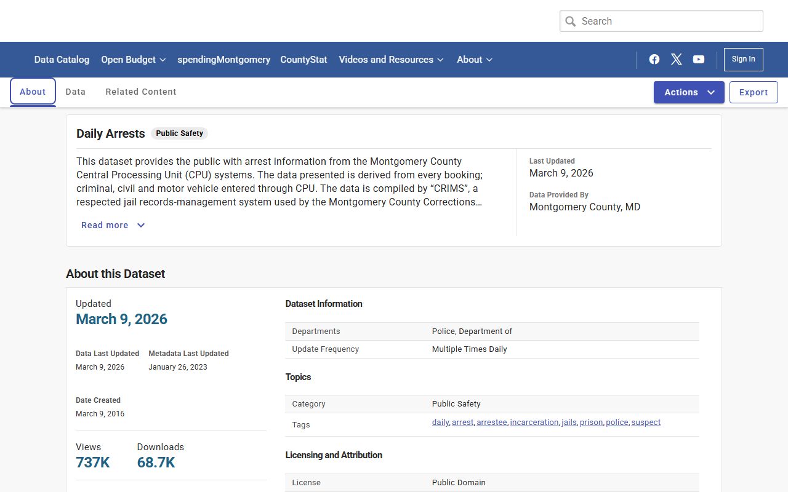The height and width of the screenshot is (492, 788).
Task: Expand the Videos and Resources menu
Action: tap(391, 60)
